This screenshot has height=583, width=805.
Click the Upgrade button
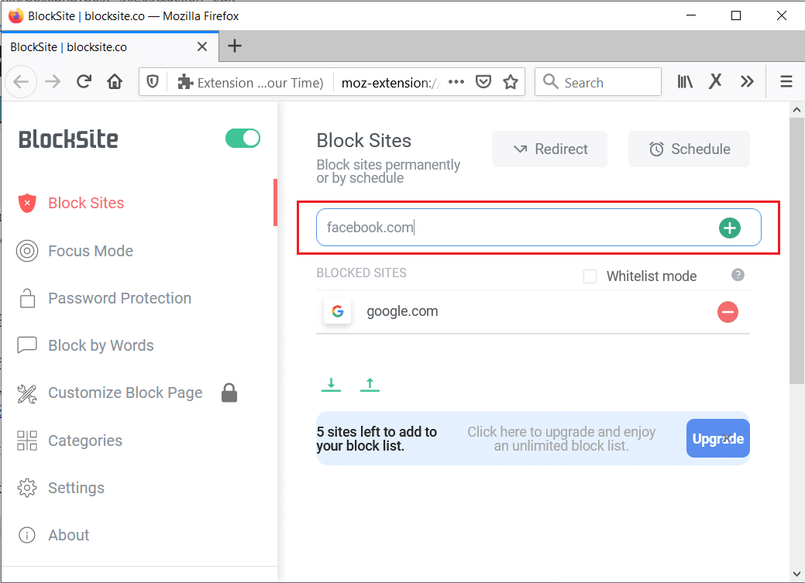point(717,438)
